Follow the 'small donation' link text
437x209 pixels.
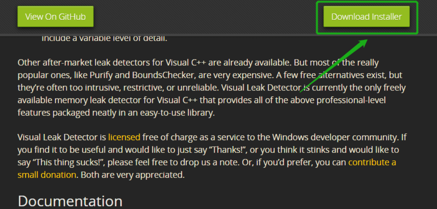tap(47, 175)
